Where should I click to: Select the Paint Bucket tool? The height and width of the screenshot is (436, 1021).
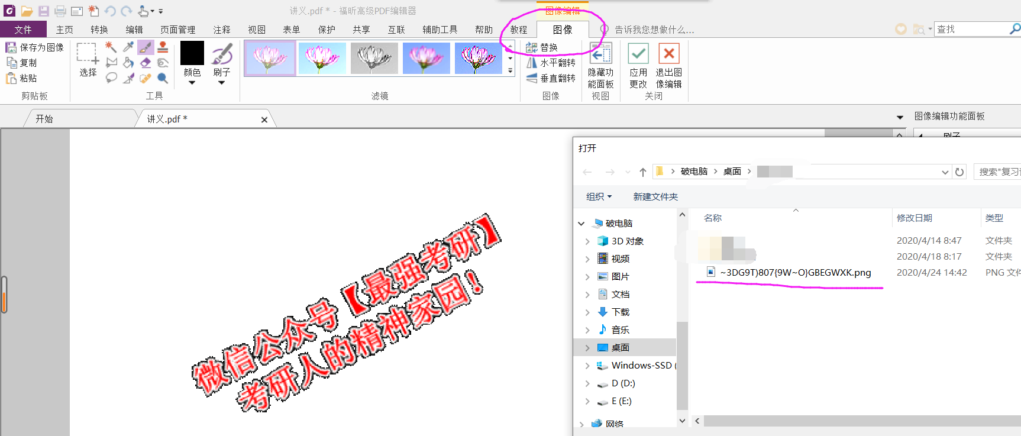click(128, 62)
